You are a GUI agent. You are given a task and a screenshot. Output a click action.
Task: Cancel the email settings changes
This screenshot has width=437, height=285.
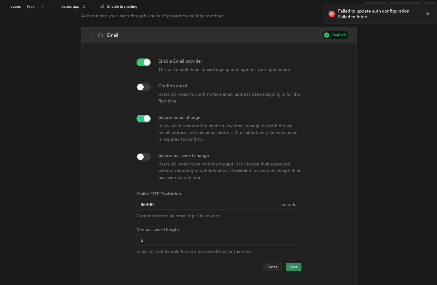click(x=272, y=267)
